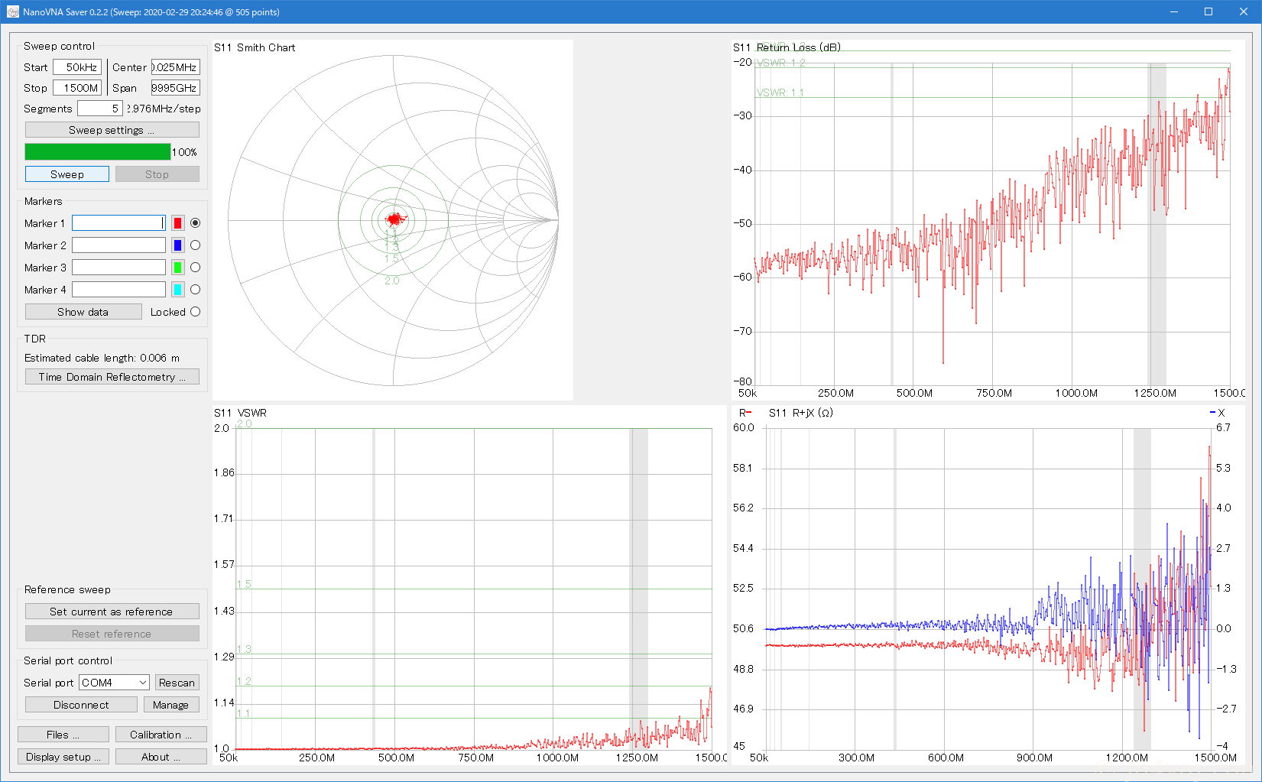Image resolution: width=1262 pixels, height=782 pixels.
Task: Click the NanoVNA Saver title bar icon
Action: (x=12, y=12)
